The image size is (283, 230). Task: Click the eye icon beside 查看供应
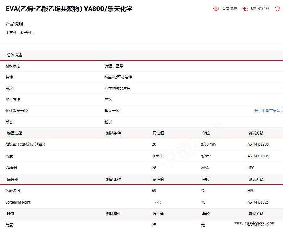(x=216, y=9)
